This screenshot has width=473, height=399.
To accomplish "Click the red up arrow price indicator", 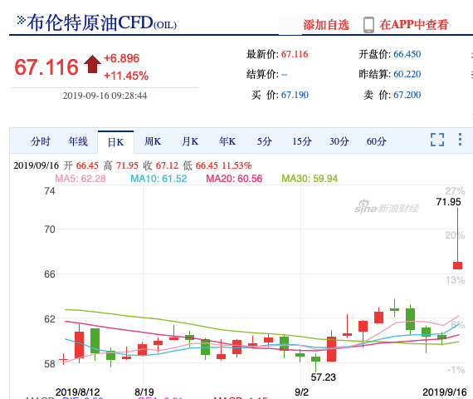I will pyautogui.click(x=92, y=64).
